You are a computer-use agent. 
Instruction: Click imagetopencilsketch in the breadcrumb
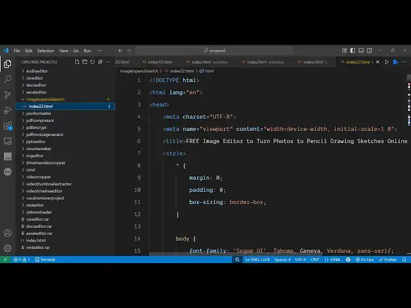pyautogui.click(x=139, y=71)
